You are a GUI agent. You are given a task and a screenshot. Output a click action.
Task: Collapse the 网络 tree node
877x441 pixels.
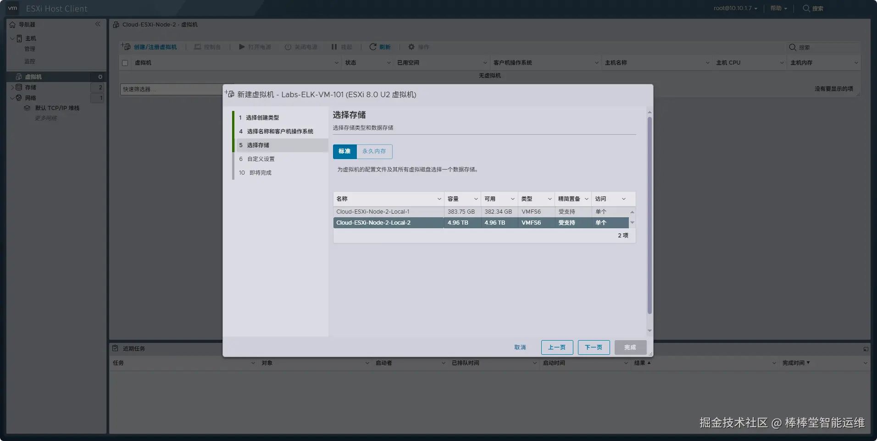point(12,98)
